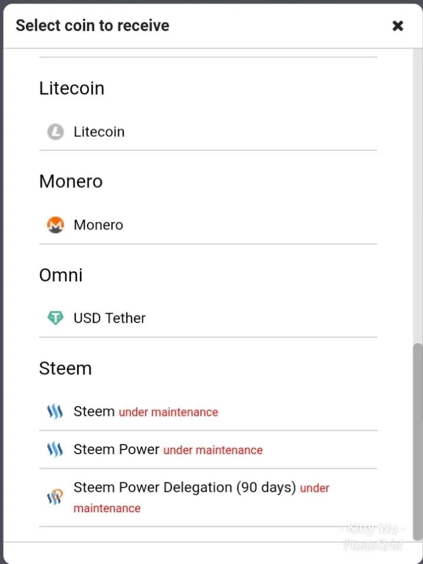Select the Steem coin entry
Image resolution: width=423 pixels, height=564 pixels.
coord(208,411)
